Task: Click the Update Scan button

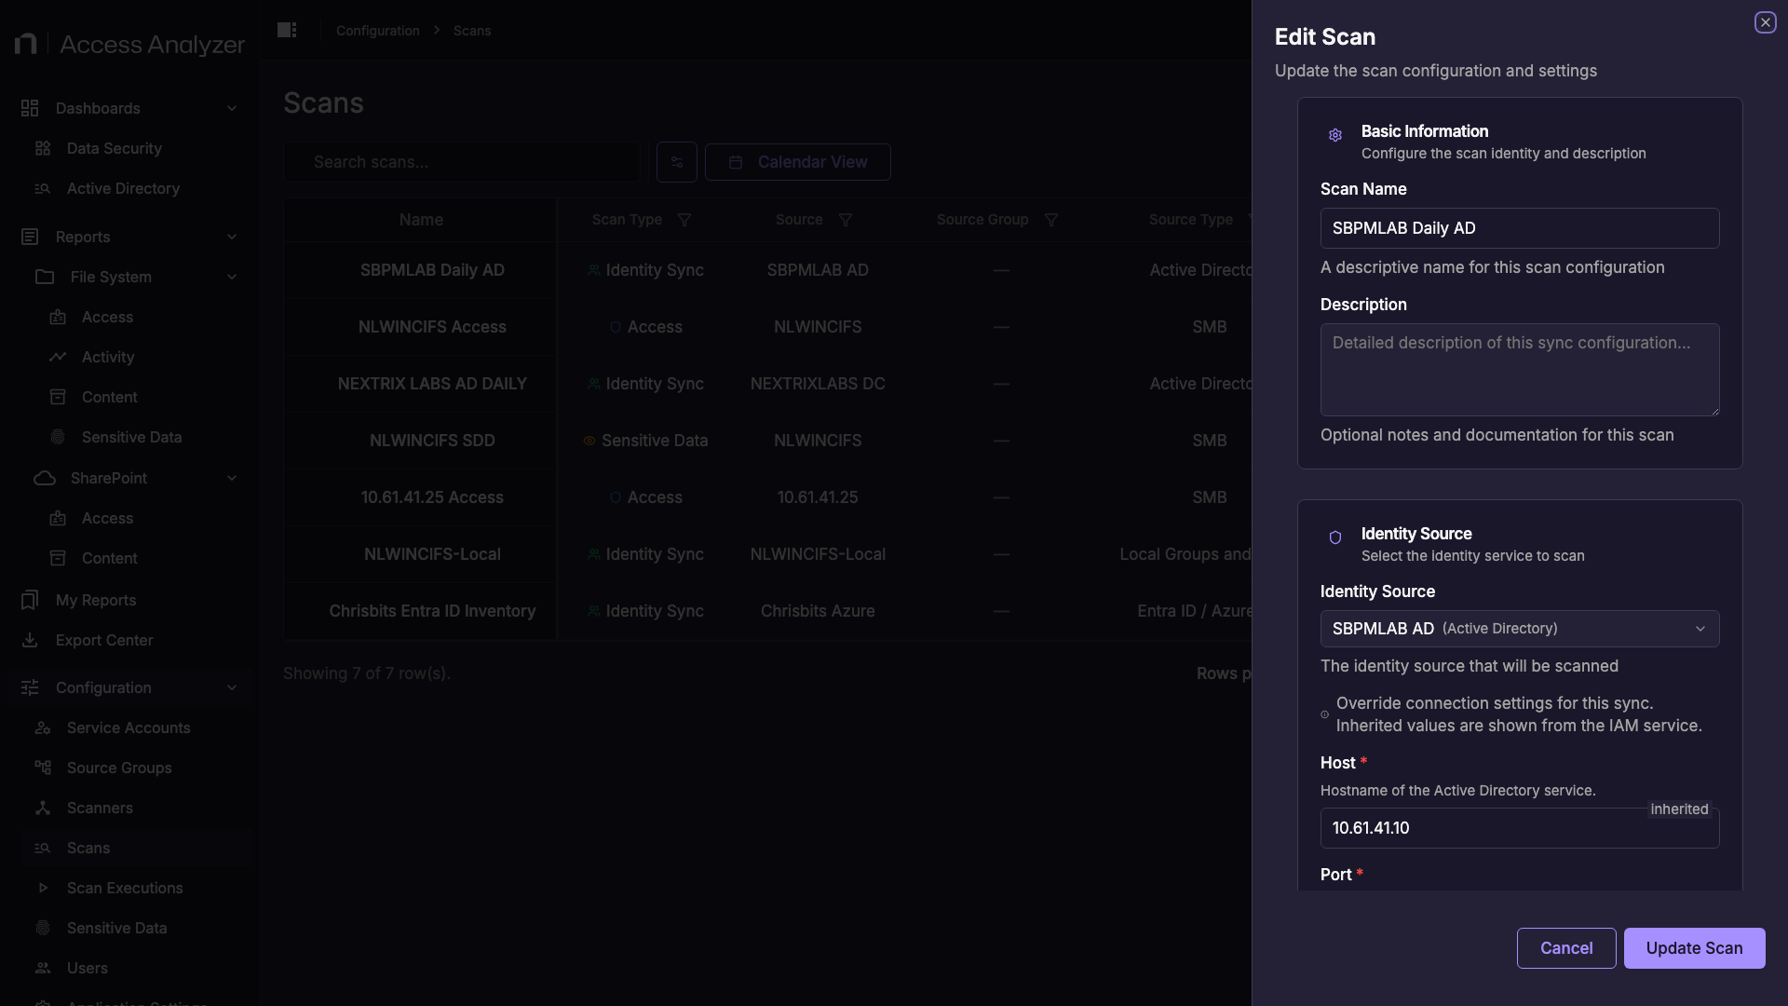Action: coord(1694,947)
